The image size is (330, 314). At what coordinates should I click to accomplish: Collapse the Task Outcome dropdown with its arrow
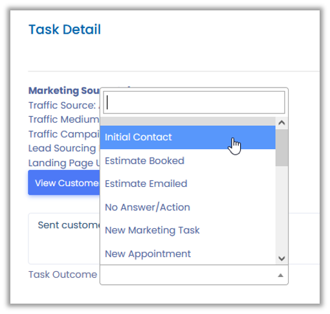point(280,275)
